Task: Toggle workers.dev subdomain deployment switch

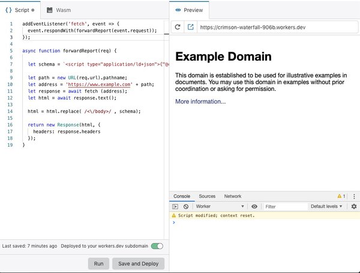Action: 157,246
